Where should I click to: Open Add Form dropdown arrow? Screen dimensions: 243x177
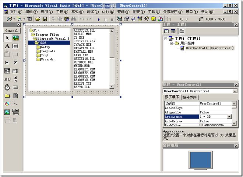click(24, 19)
